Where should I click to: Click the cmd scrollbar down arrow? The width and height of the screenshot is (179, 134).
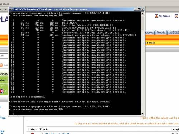pyautogui.click(x=142, y=114)
